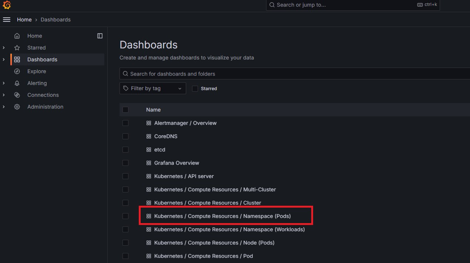Open the hamburger navigation menu
470x263 pixels.
7,20
